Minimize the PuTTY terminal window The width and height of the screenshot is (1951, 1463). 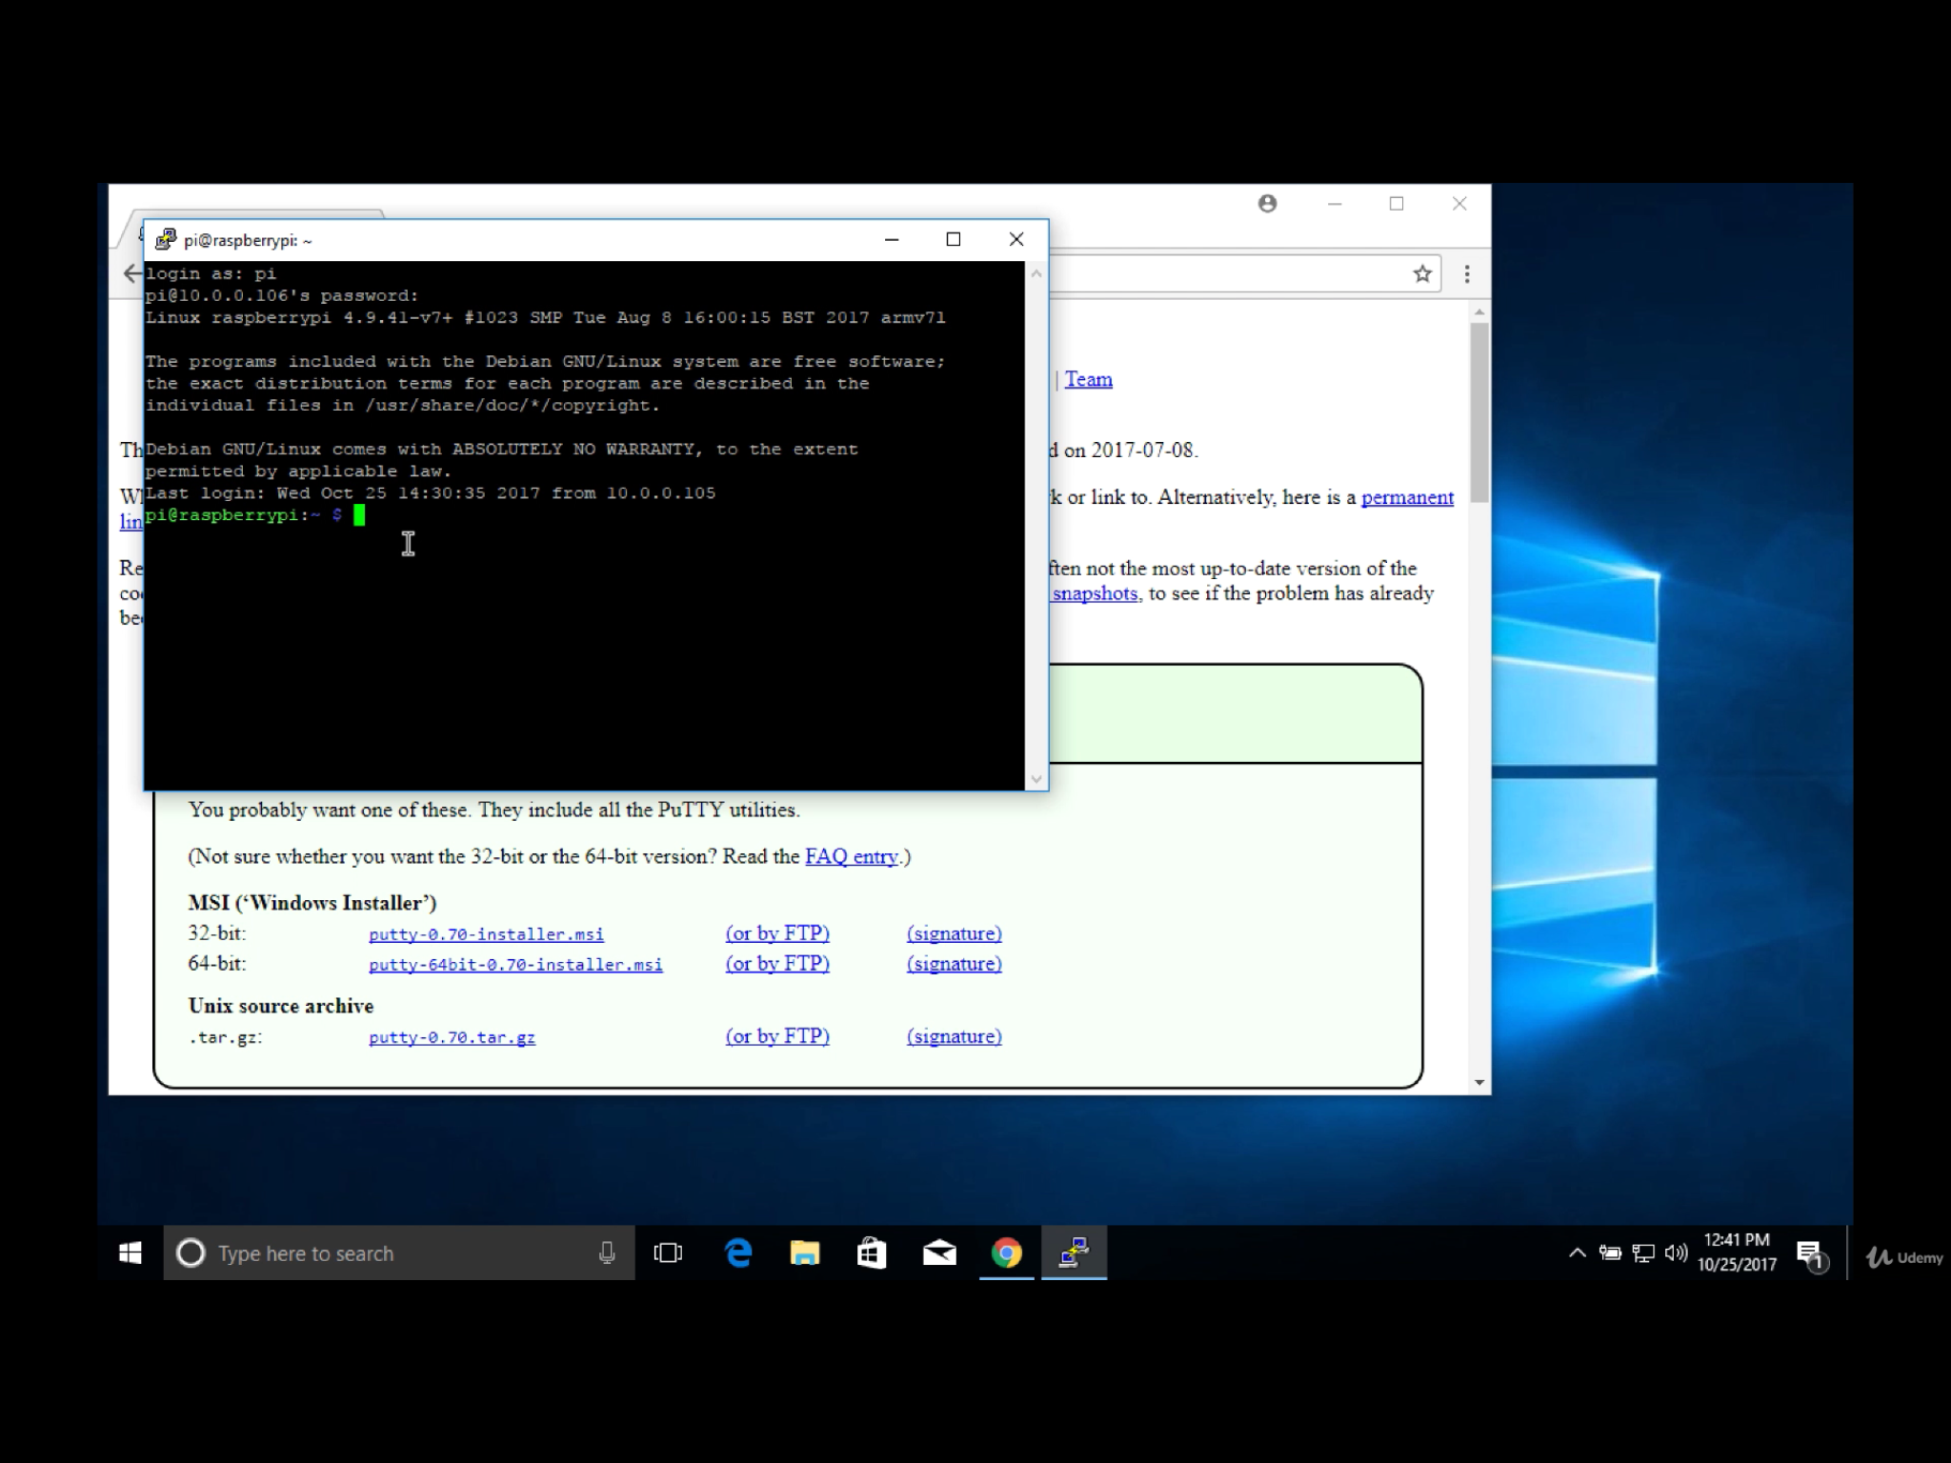[892, 239]
